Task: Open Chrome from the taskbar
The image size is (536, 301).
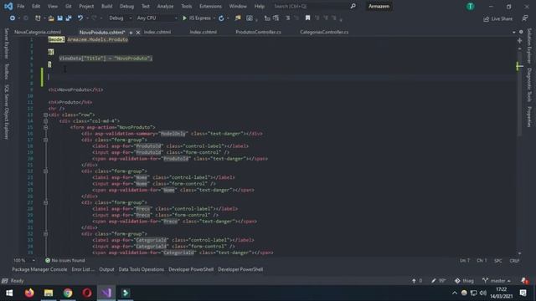Action: [x=68, y=293]
